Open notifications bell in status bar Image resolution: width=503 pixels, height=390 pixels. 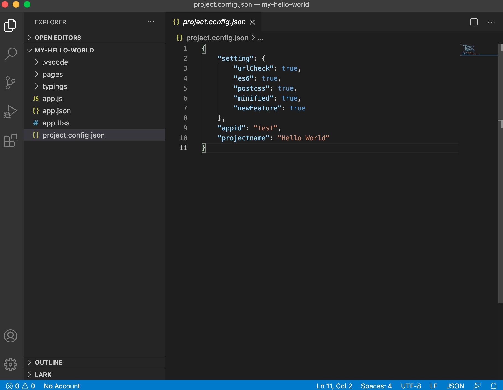tap(494, 386)
